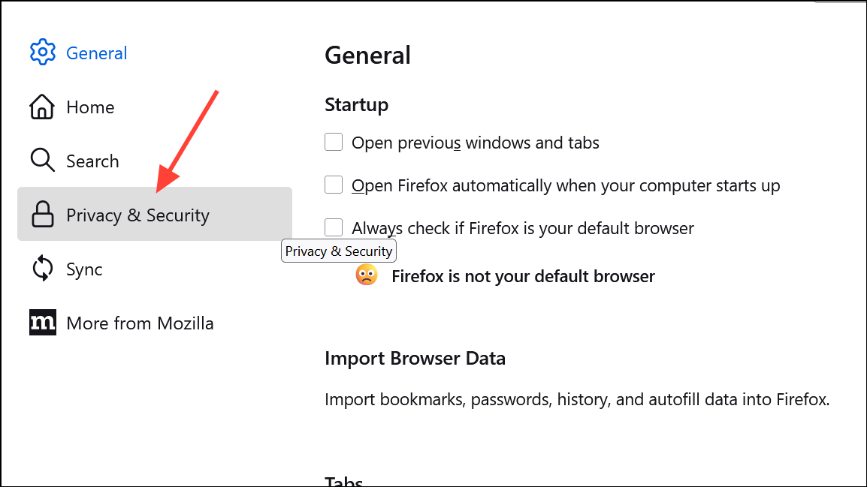Screen dimensions: 867x487
Task: Click the sad face emoji icon
Action: click(367, 276)
